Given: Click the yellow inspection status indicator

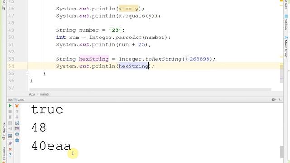Looking at the screenshot, I should [x=281, y=1].
